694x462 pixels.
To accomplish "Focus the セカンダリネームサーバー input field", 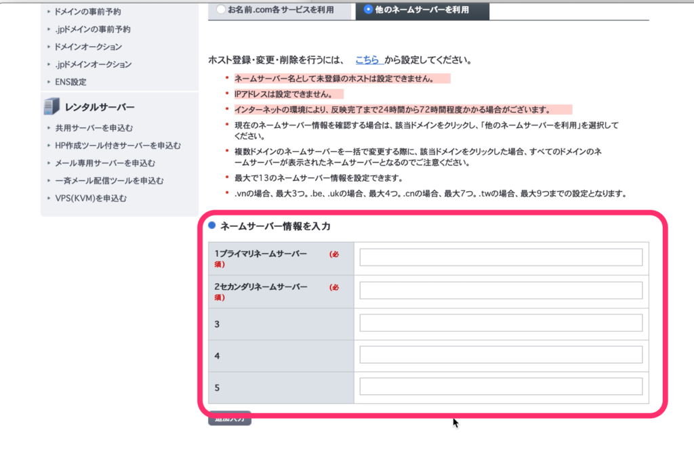I will (500, 291).
